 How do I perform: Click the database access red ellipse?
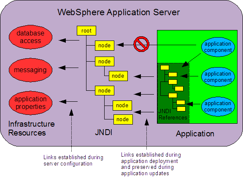30,37
